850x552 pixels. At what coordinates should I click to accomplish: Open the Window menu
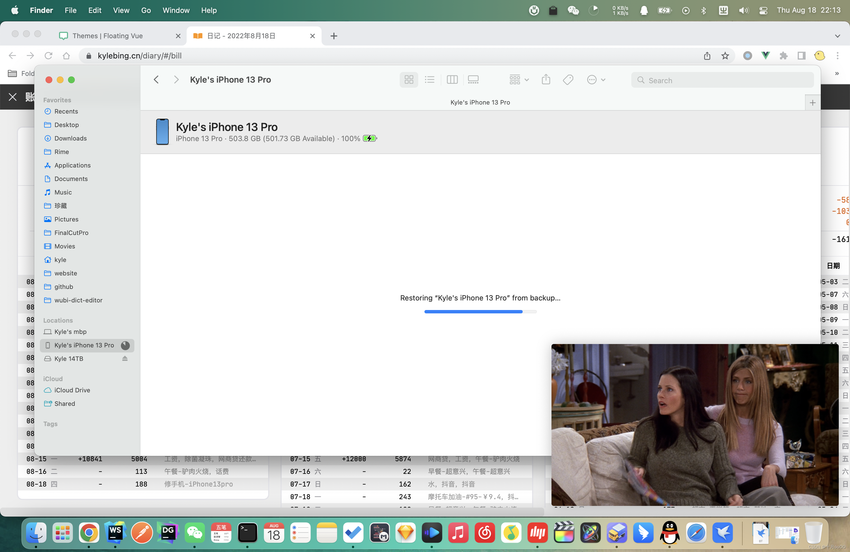pyautogui.click(x=176, y=10)
